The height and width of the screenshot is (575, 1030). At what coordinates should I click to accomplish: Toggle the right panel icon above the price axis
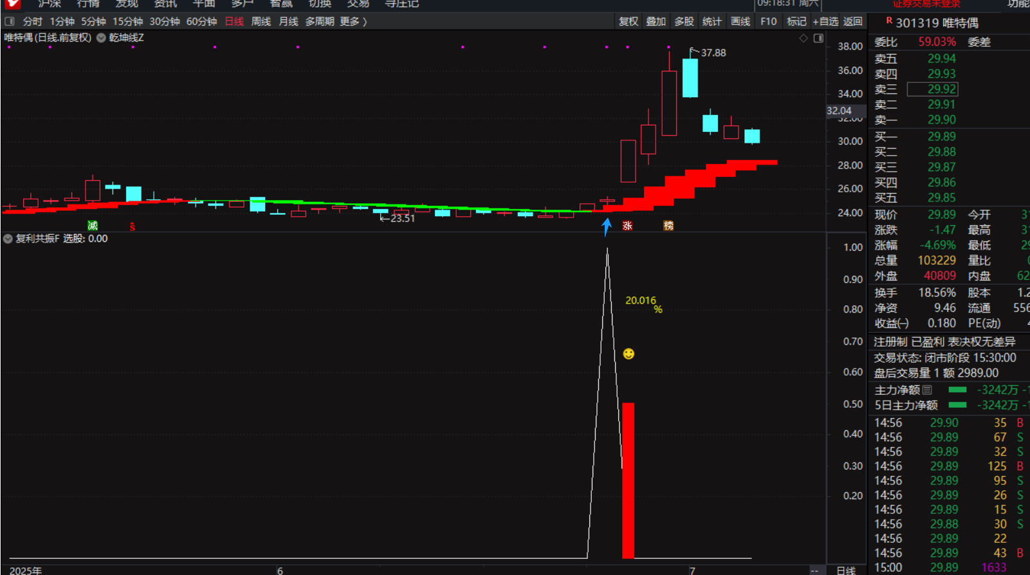(x=818, y=39)
